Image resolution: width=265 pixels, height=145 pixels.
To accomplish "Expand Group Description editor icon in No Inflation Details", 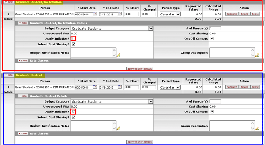I will [x=257, y=55].
